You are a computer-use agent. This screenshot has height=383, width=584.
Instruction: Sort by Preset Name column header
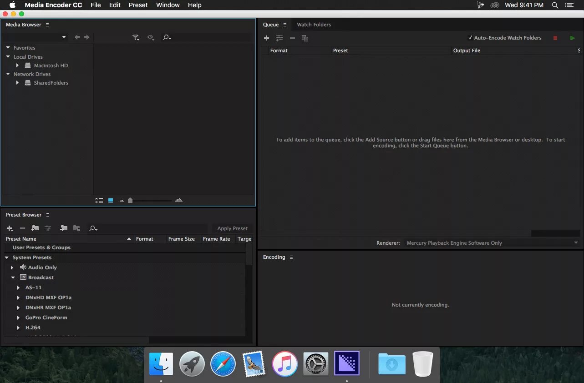21,239
